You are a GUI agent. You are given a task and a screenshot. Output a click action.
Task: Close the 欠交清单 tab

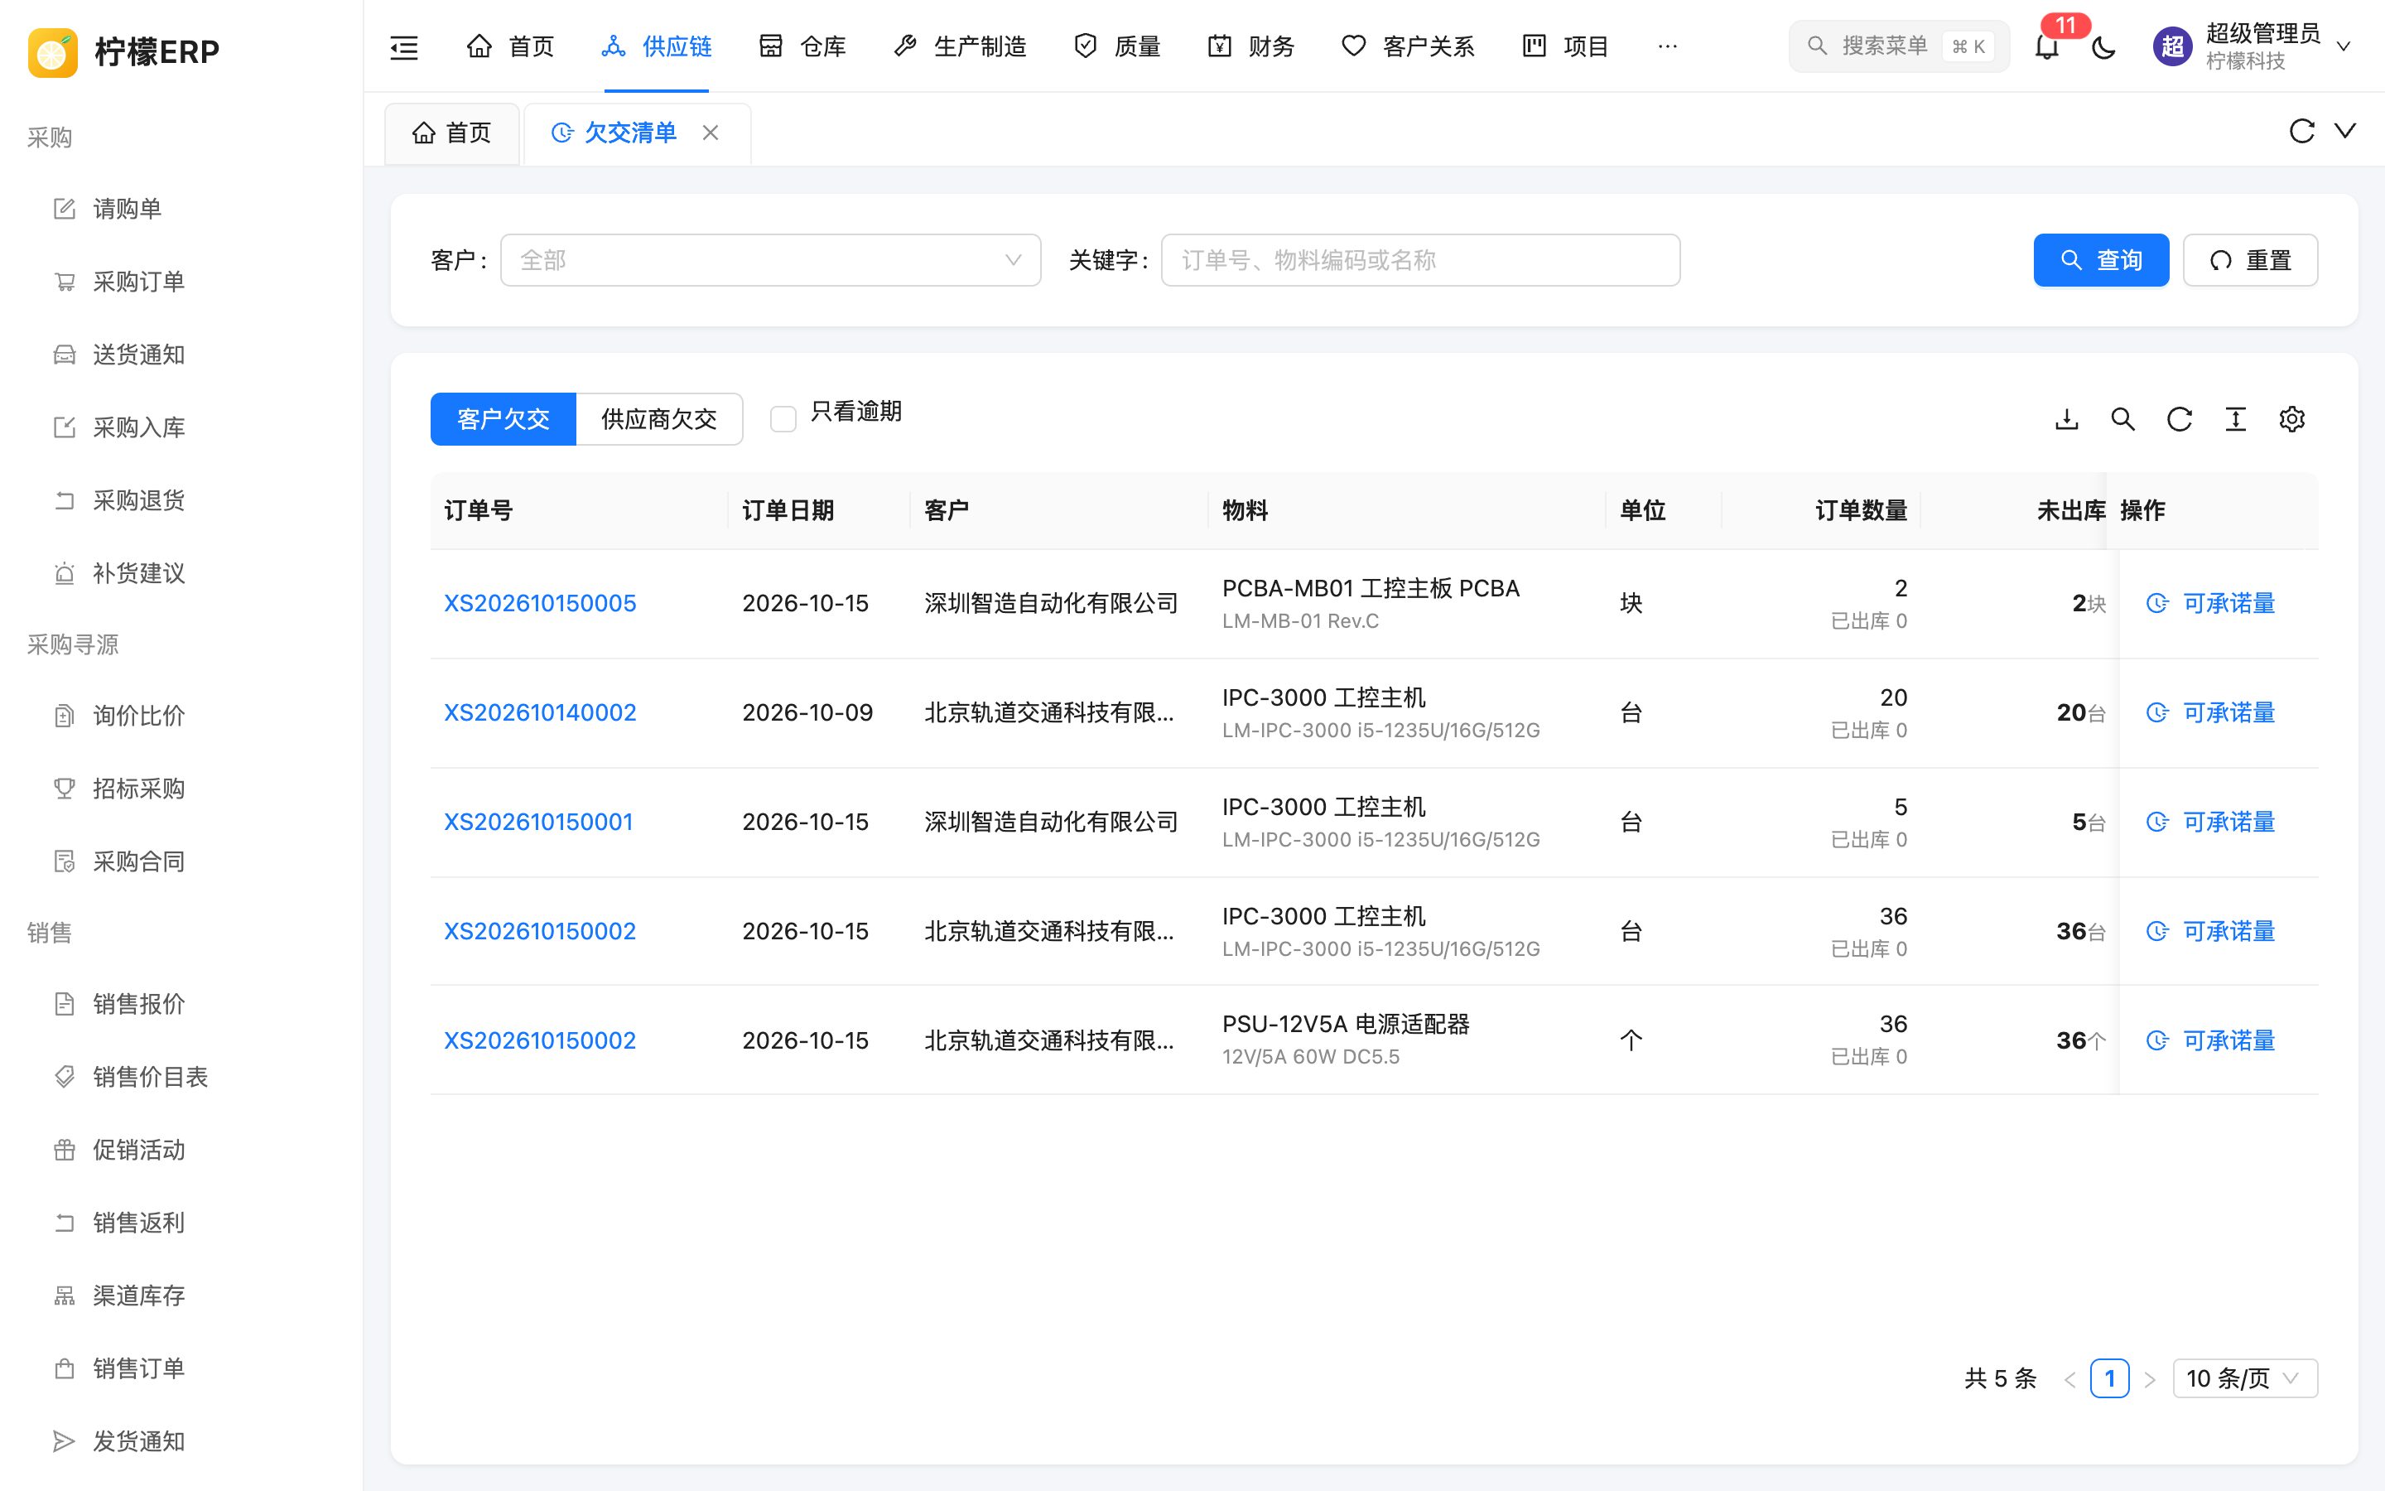tap(711, 133)
